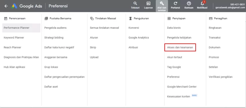
Task: Open Google Merchant Center
Action: 182,87
